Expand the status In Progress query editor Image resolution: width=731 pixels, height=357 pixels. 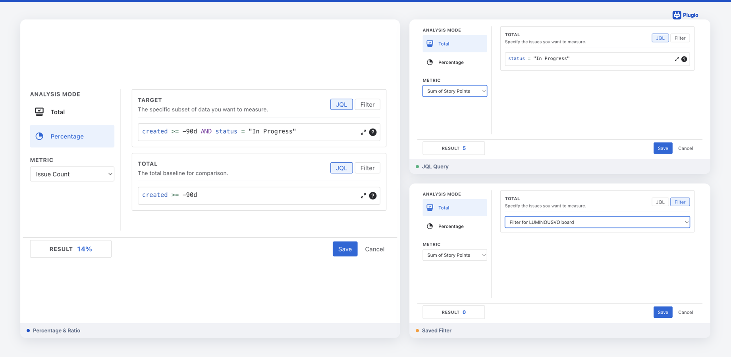(x=677, y=59)
